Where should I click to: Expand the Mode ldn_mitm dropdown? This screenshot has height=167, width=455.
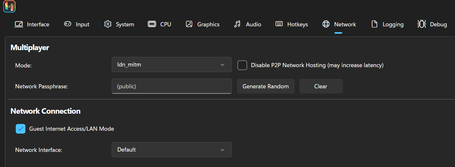click(x=172, y=65)
